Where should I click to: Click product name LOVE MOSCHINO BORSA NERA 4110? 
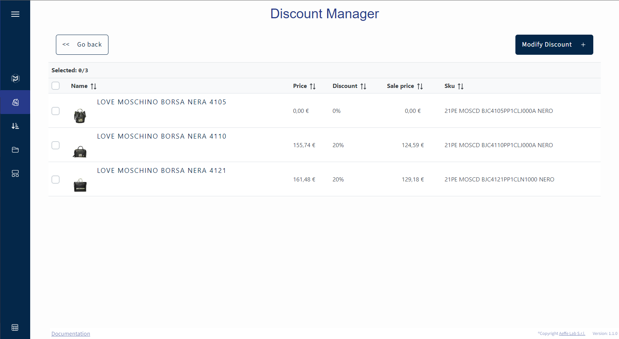click(x=162, y=136)
